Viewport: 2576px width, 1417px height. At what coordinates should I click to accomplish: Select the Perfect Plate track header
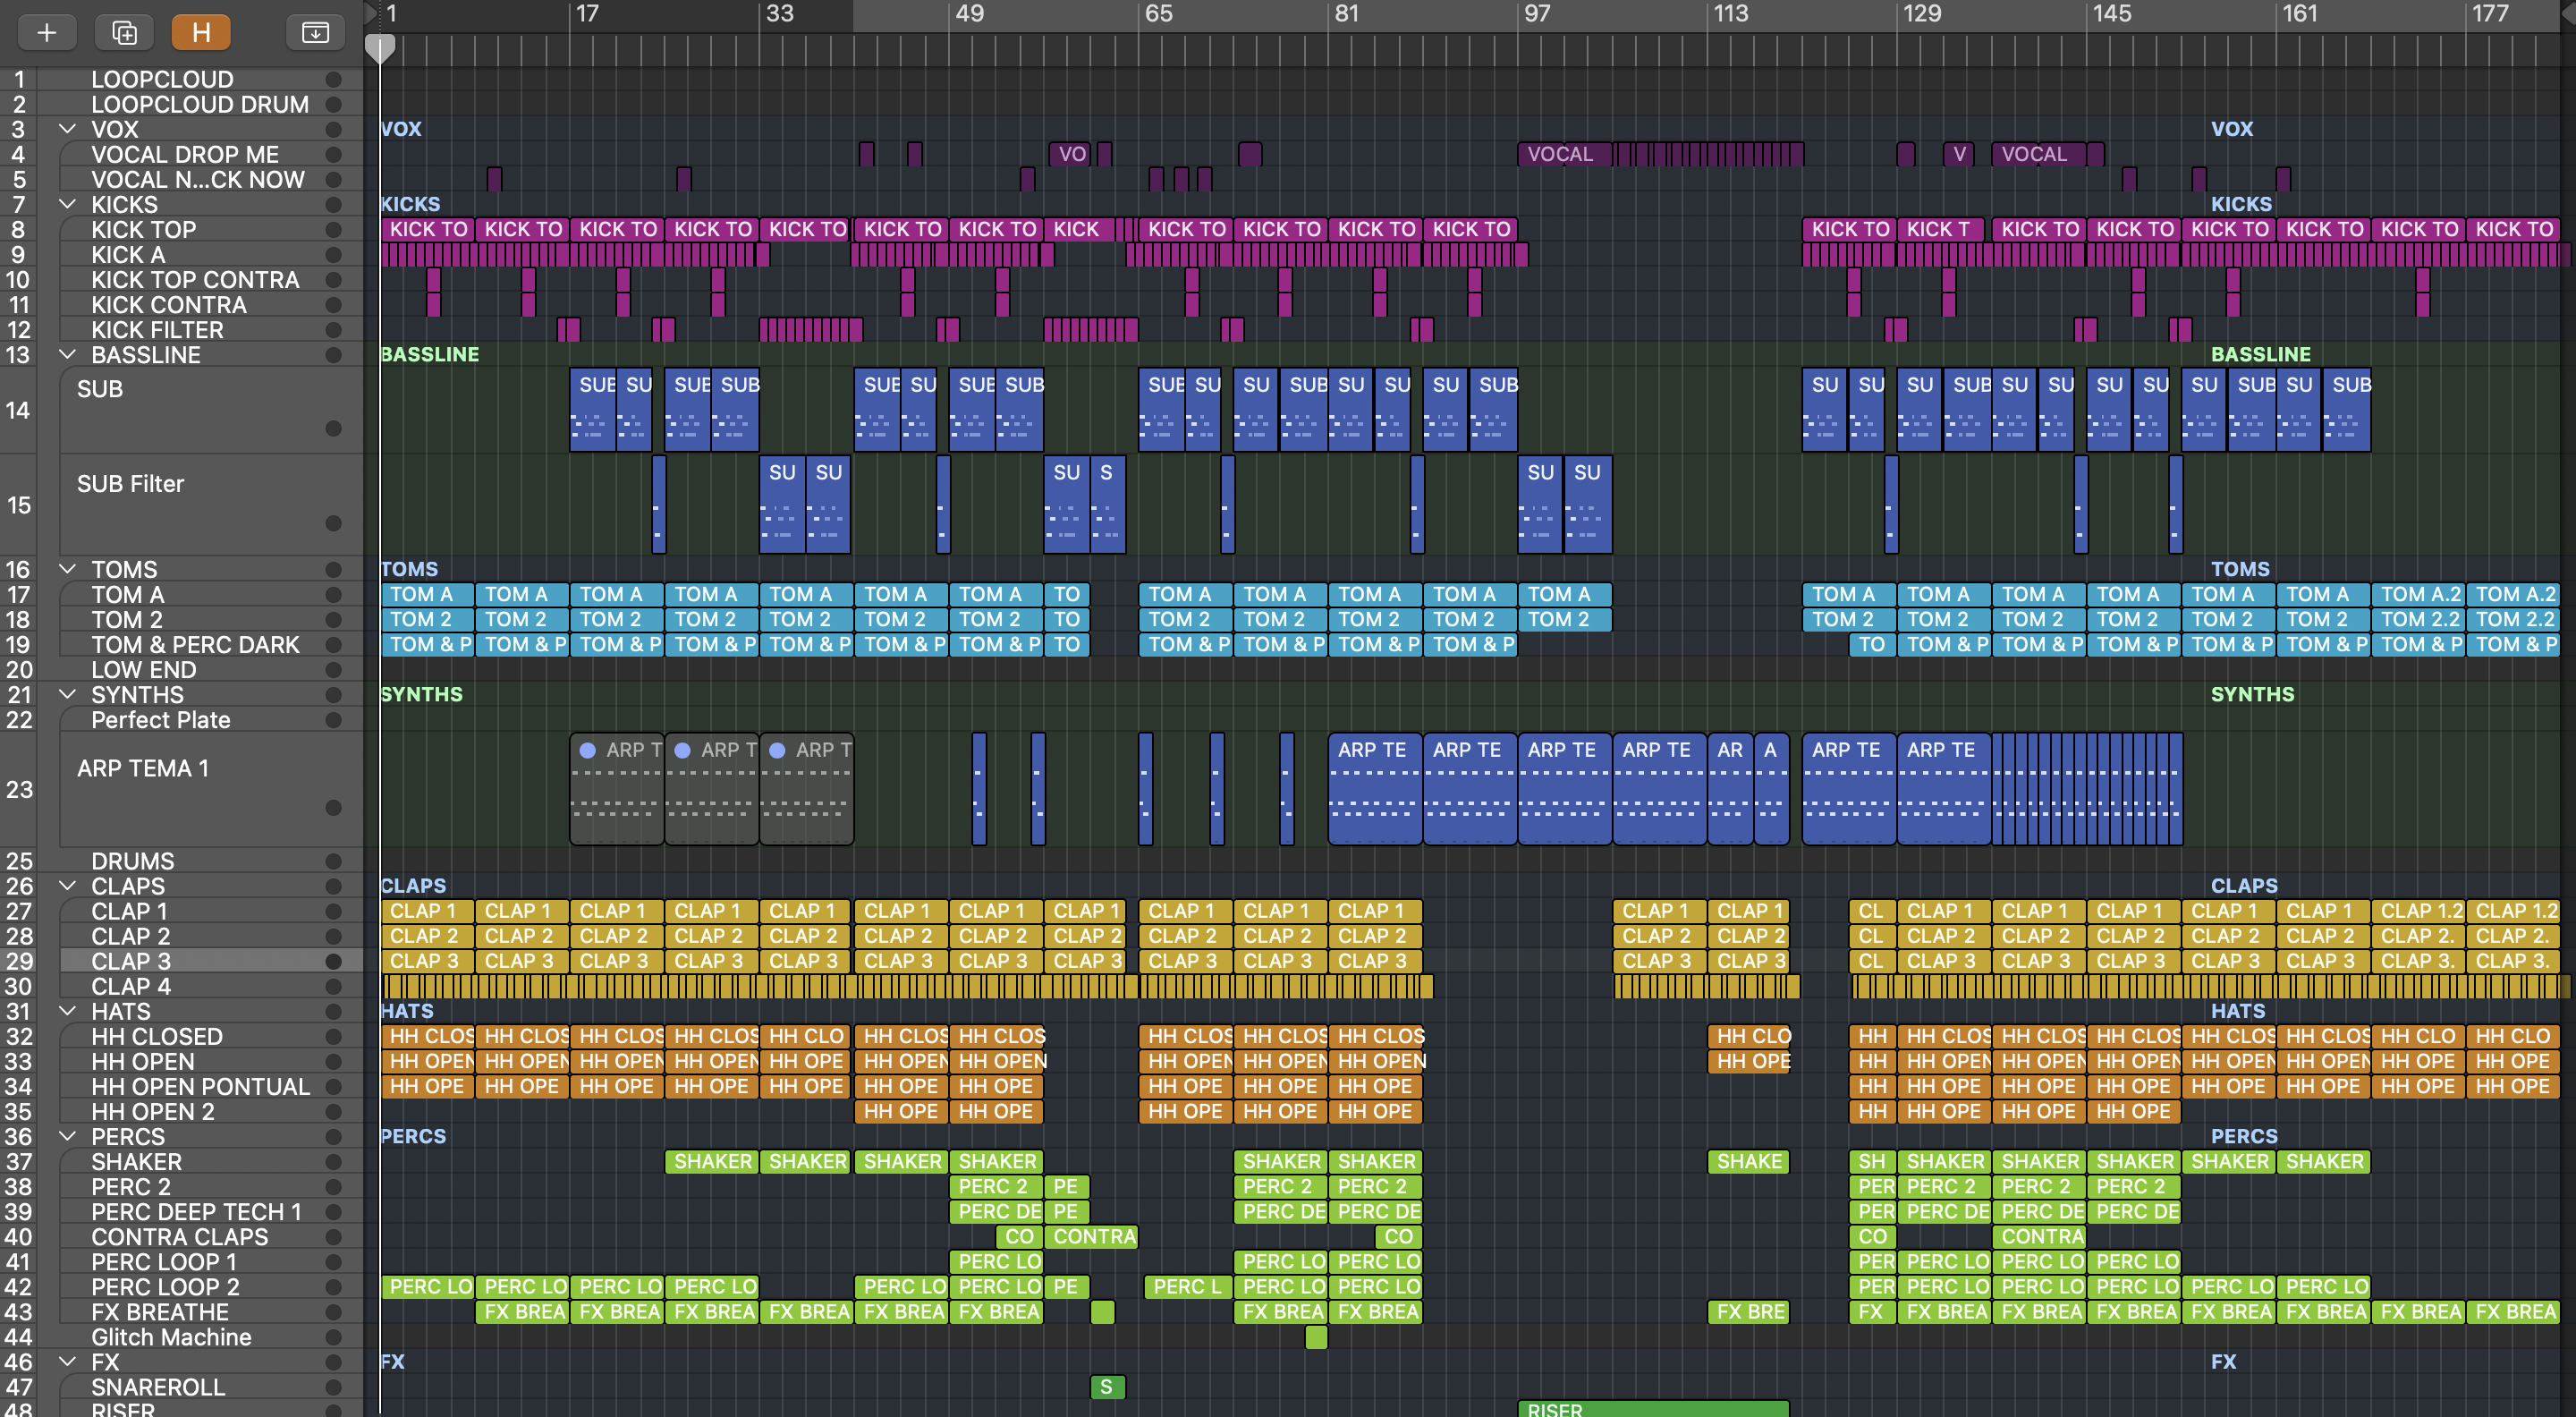[160, 720]
